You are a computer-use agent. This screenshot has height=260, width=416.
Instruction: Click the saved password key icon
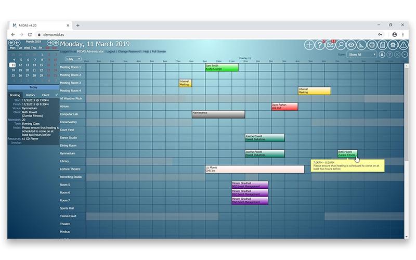pyautogui.click(x=380, y=34)
